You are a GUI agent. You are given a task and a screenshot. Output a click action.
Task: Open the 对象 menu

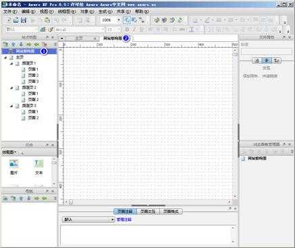[87, 11]
